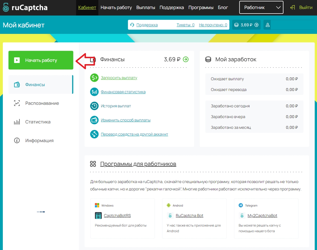The height and width of the screenshot is (250, 317).
Task: Click the Ожидает перевода row
Action: [x=254, y=89]
